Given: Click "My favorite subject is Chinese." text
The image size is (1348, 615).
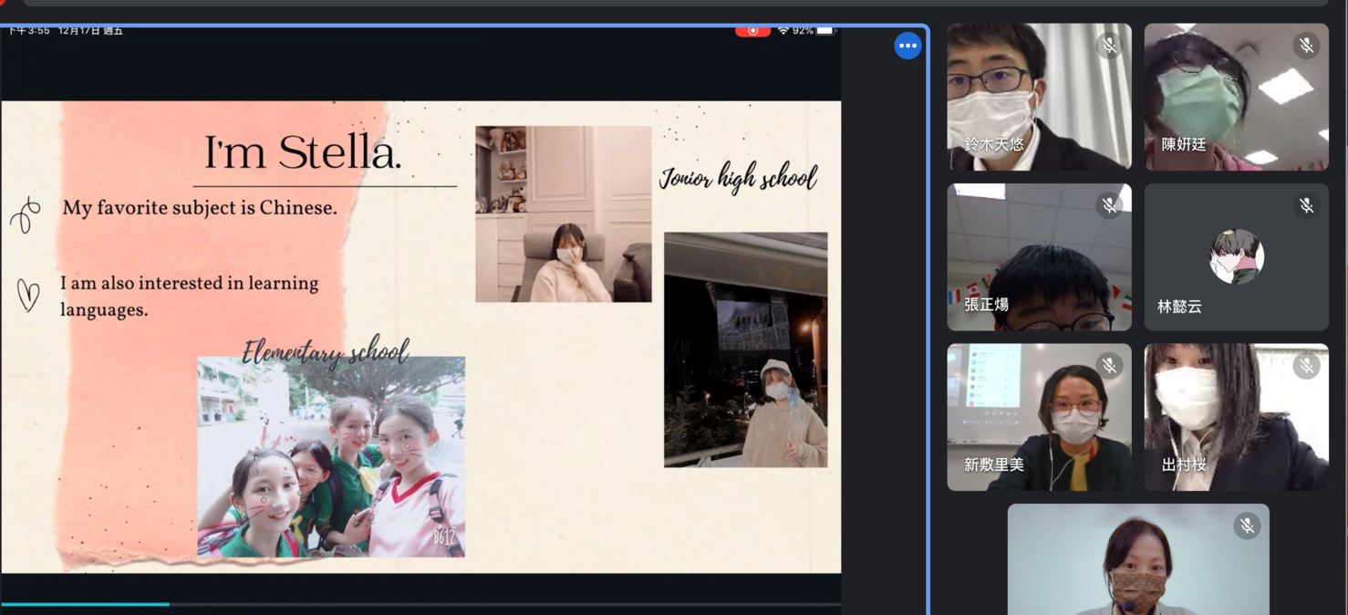Looking at the screenshot, I should click(x=200, y=208).
